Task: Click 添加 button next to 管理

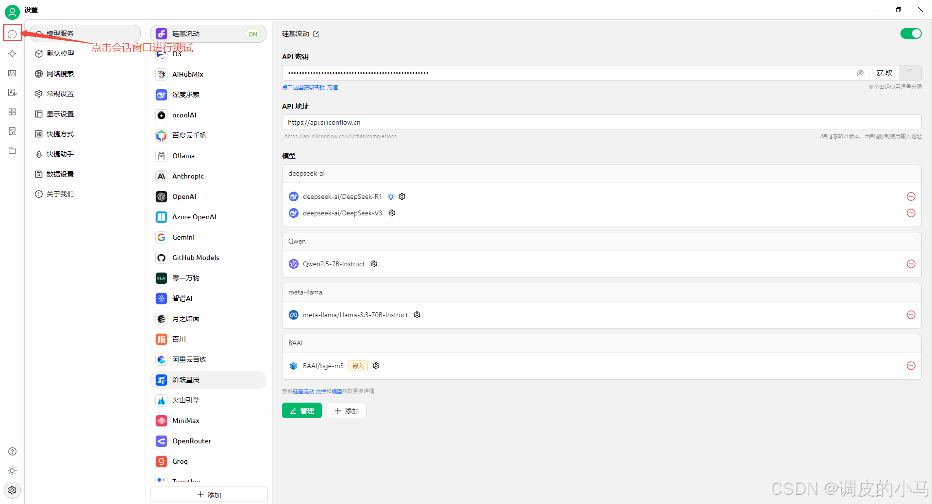Action: [x=346, y=410]
